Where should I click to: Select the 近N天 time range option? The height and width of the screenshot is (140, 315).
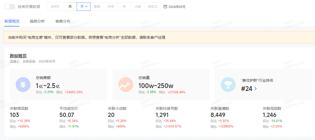[55, 7]
